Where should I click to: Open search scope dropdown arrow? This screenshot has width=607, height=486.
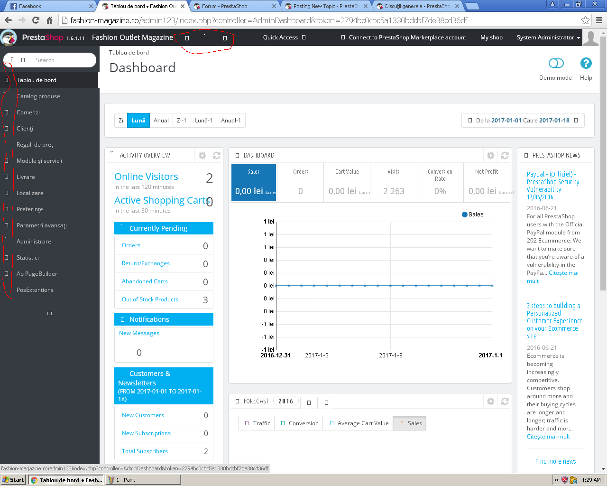[x=23, y=60]
